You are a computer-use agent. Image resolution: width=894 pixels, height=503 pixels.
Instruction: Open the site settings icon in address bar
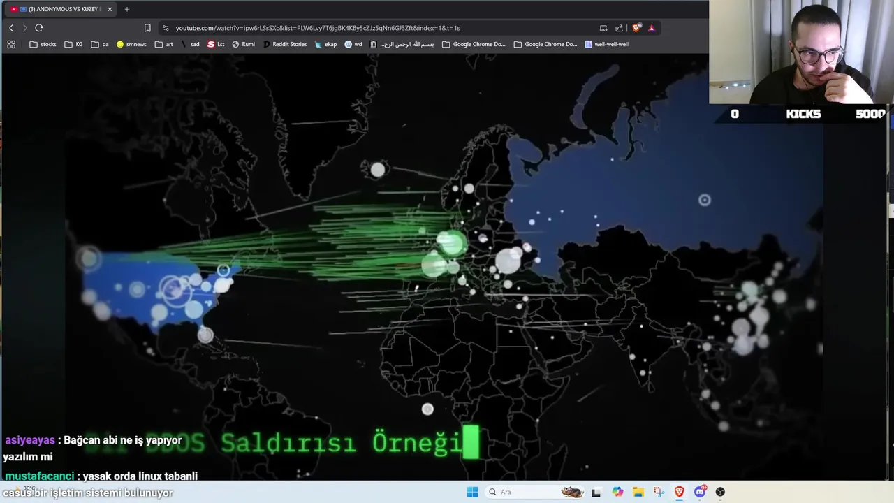166,28
